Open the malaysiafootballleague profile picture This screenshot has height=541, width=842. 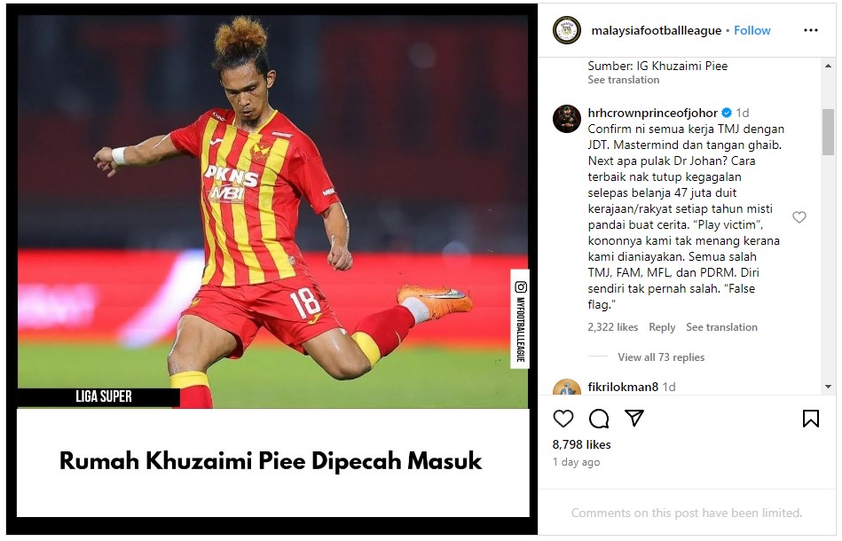(567, 30)
